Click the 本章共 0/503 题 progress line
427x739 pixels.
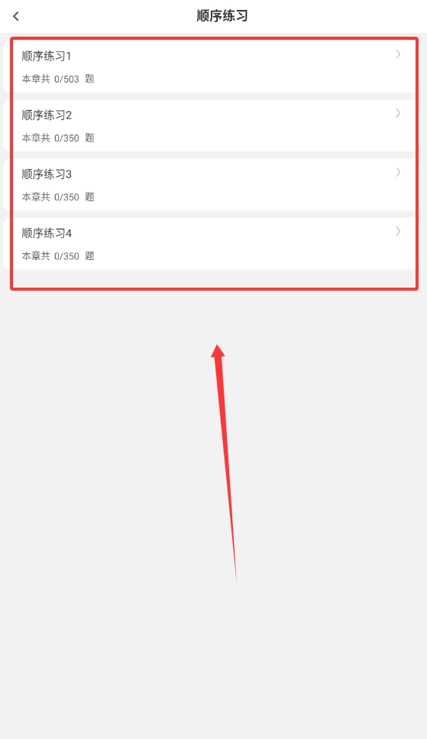point(58,79)
